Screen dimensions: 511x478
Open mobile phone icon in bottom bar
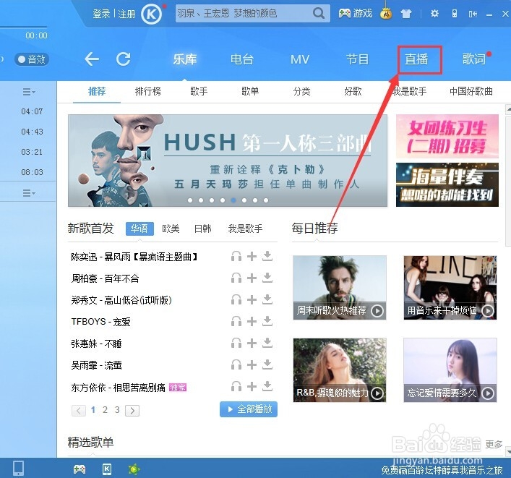[x=18, y=469]
